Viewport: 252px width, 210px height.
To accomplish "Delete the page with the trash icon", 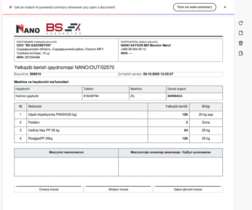I will 240,43.
